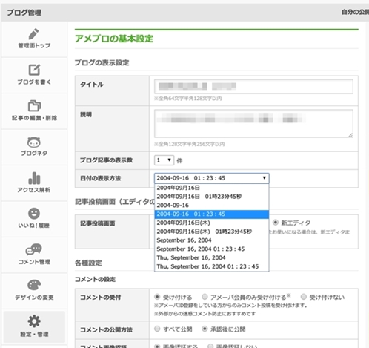The image size is (369, 348).
Task: Select the デザインの変更 palette icon
Action: tap(34, 285)
